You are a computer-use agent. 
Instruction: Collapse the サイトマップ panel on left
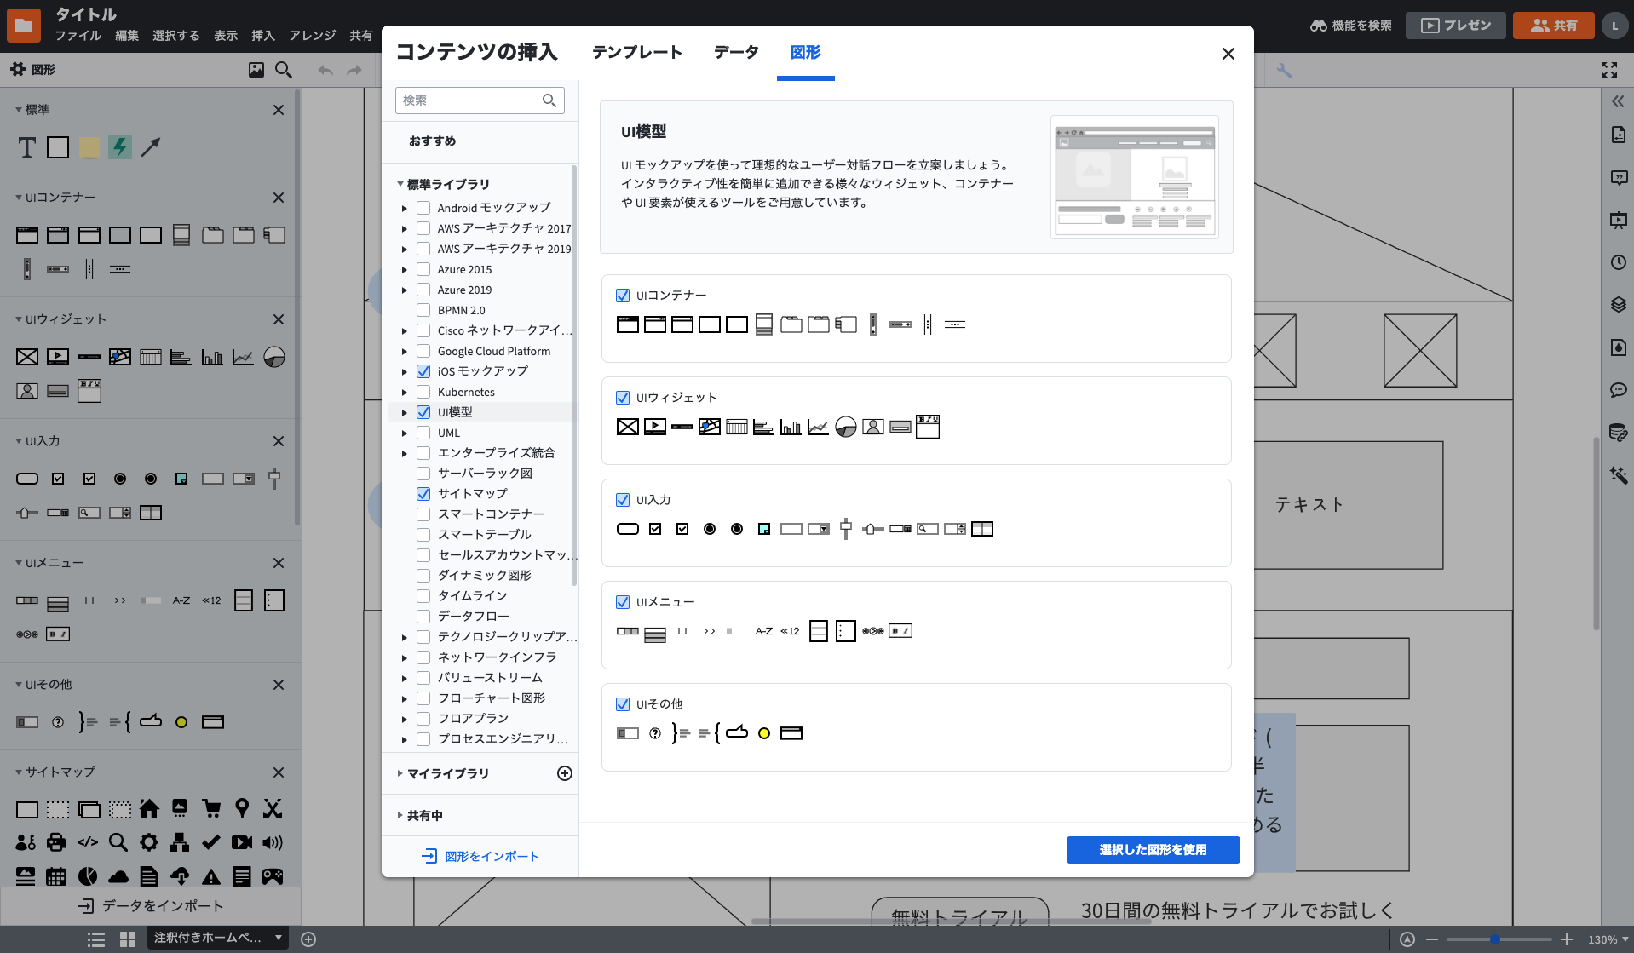pos(19,772)
